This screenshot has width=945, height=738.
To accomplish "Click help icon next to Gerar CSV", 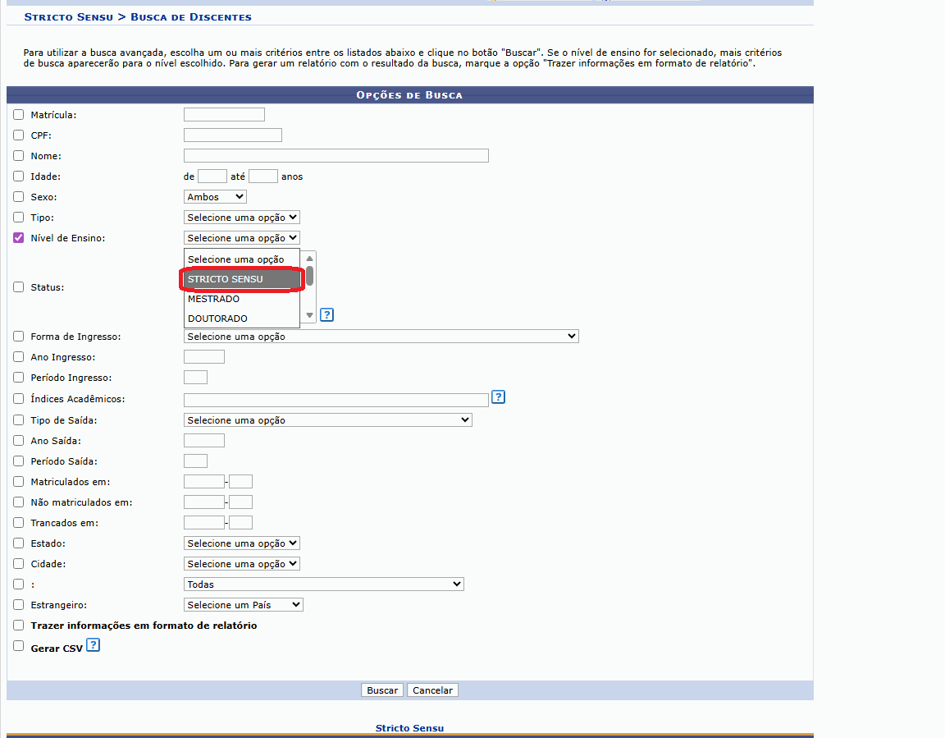I will click(x=93, y=645).
